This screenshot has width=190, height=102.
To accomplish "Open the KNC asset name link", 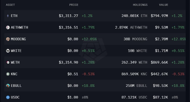I will point(14,74).
